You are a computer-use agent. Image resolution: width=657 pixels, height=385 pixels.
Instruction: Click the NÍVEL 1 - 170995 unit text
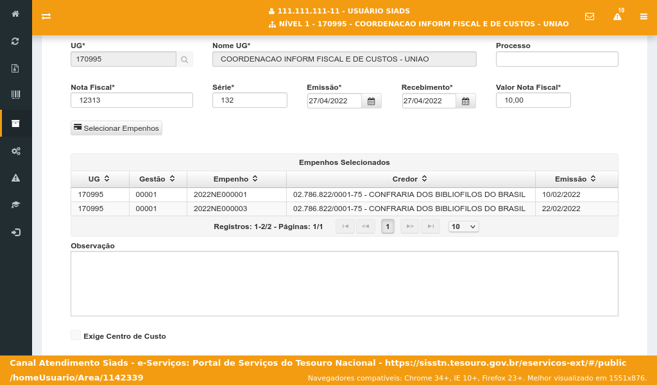(x=423, y=24)
